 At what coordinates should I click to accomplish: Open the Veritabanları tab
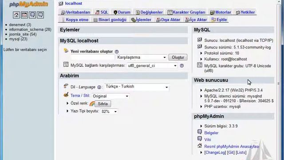(x=75, y=12)
